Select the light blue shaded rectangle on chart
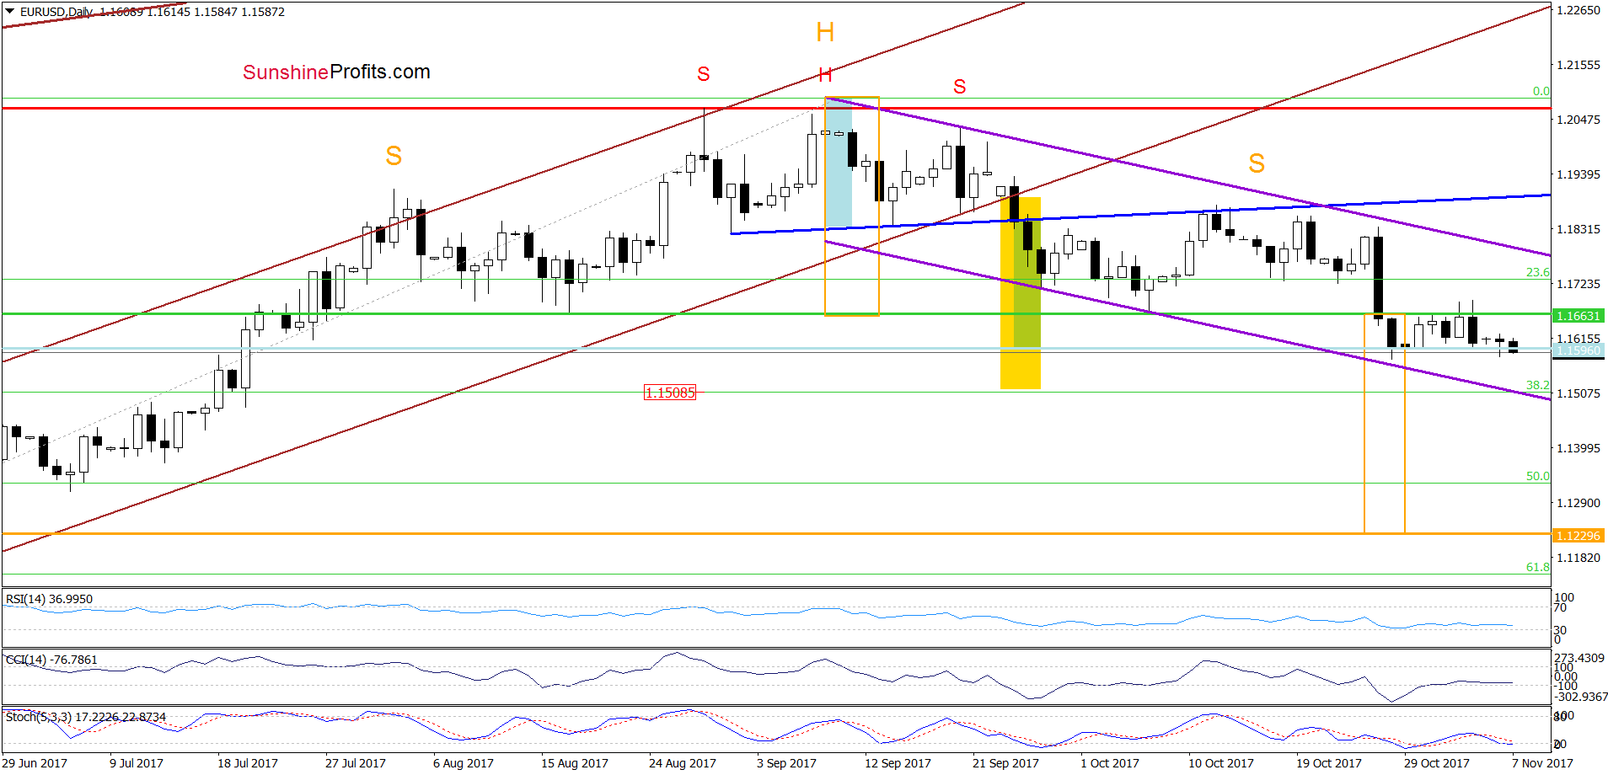This screenshot has height=775, width=1608. pyautogui.click(x=839, y=163)
